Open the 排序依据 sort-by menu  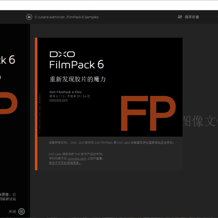[x=192, y=17]
